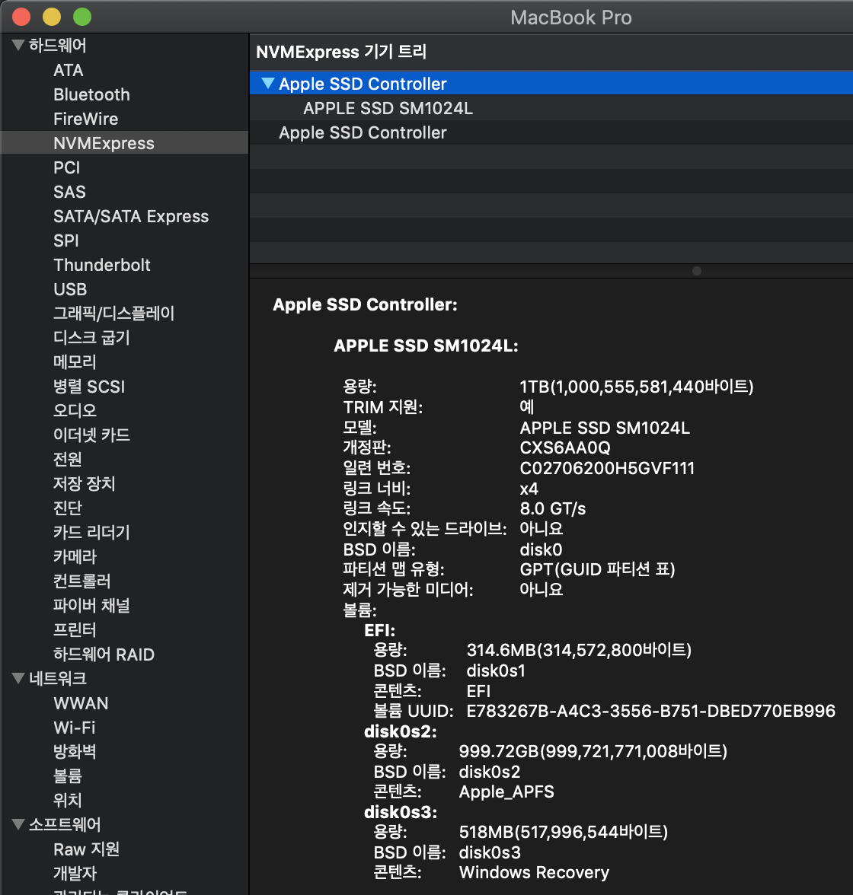This screenshot has width=853, height=895.
Task: Click the Windows Recovery content value
Action: pyautogui.click(x=534, y=873)
